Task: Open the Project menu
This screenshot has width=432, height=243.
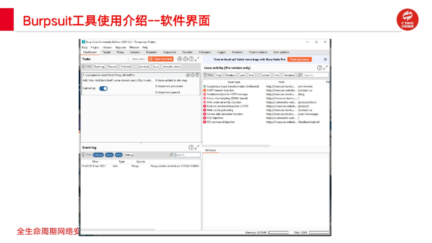Action: [95, 47]
